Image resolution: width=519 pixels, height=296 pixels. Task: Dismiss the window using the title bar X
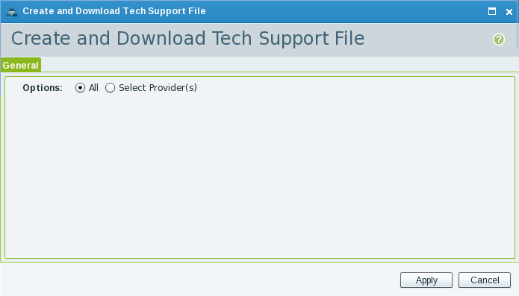(x=509, y=12)
